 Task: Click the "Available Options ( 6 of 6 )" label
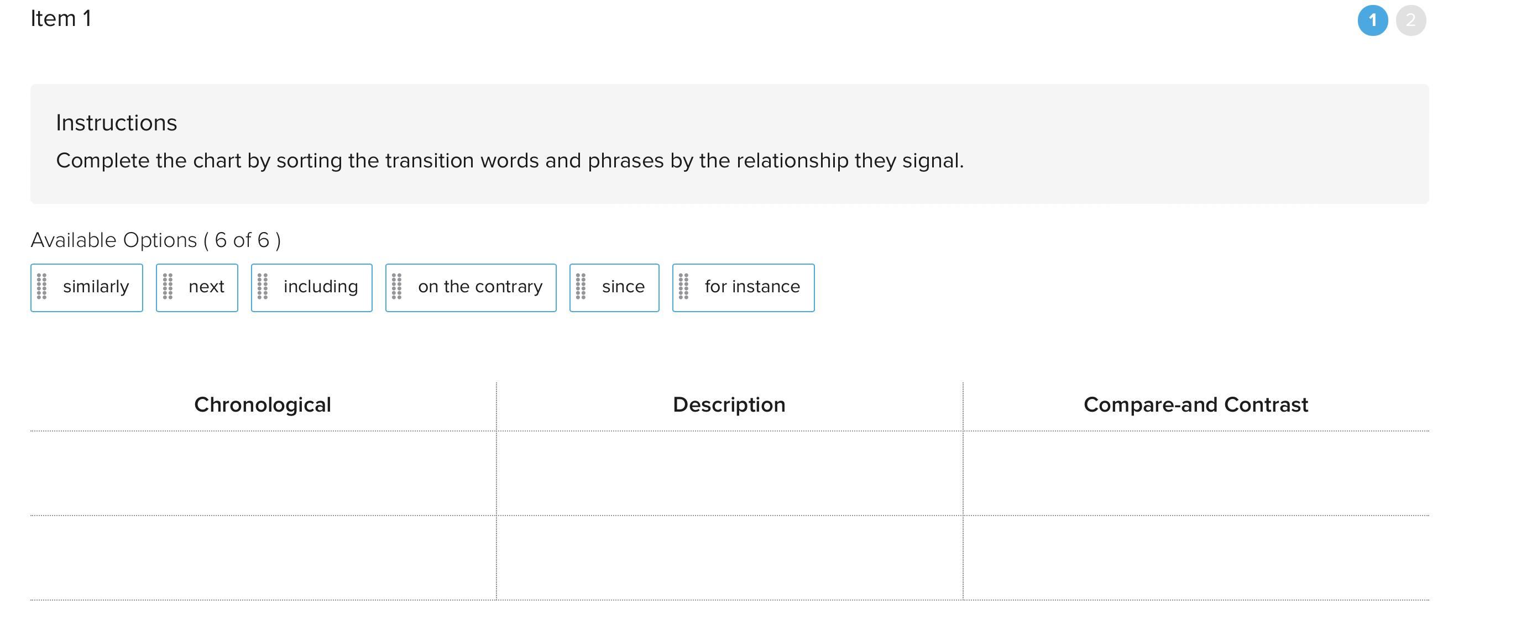[x=156, y=240]
